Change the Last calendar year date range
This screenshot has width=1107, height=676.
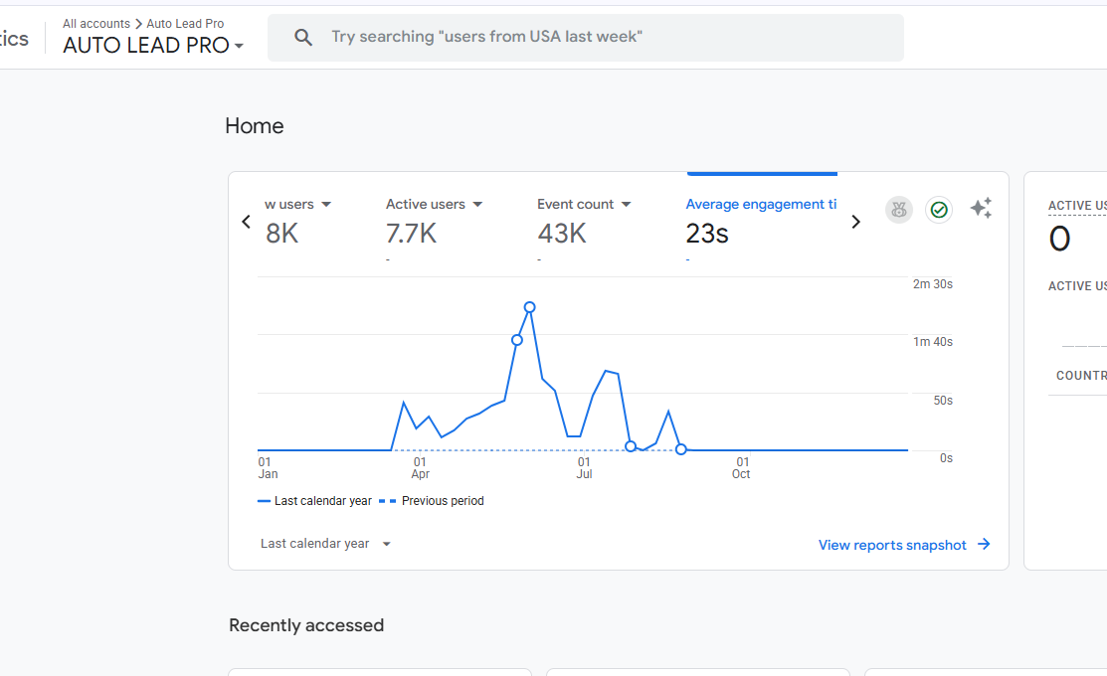pyautogui.click(x=325, y=544)
